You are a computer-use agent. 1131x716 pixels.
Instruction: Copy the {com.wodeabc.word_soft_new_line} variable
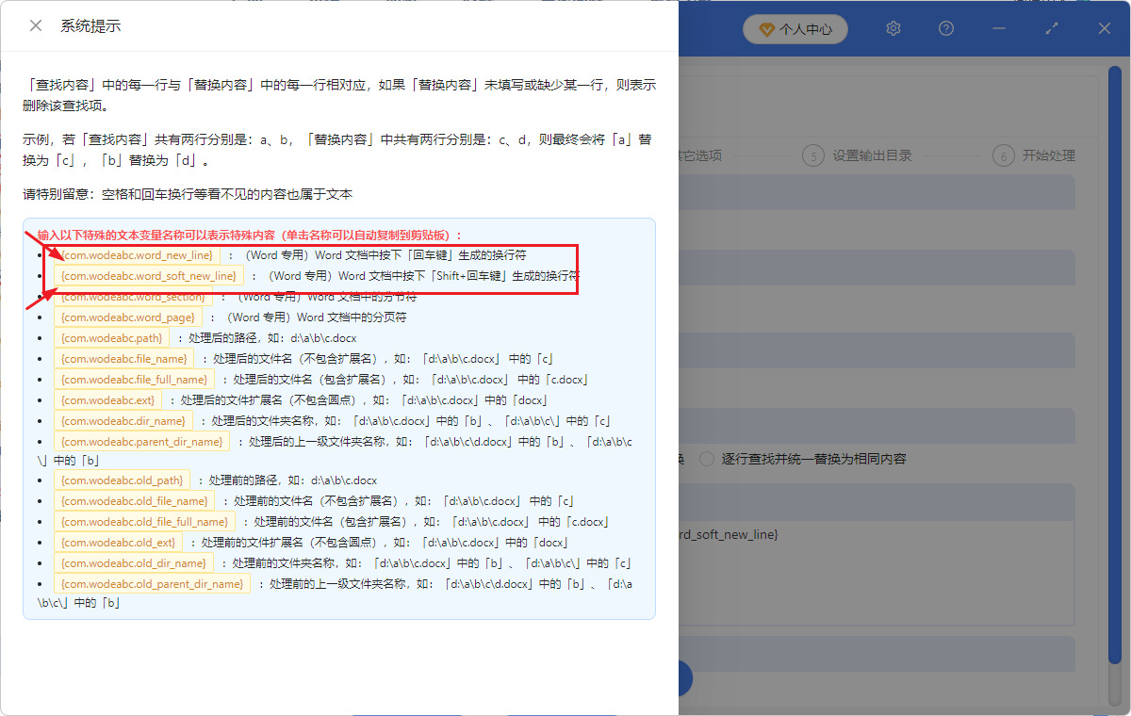tap(148, 275)
